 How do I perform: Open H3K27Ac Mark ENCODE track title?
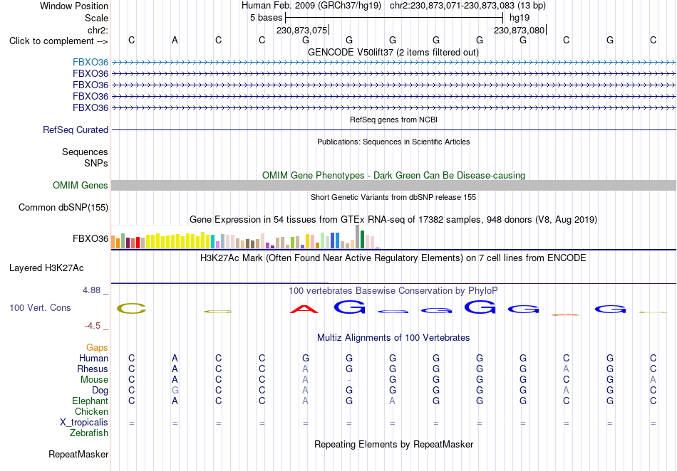[x=393, y=258]
